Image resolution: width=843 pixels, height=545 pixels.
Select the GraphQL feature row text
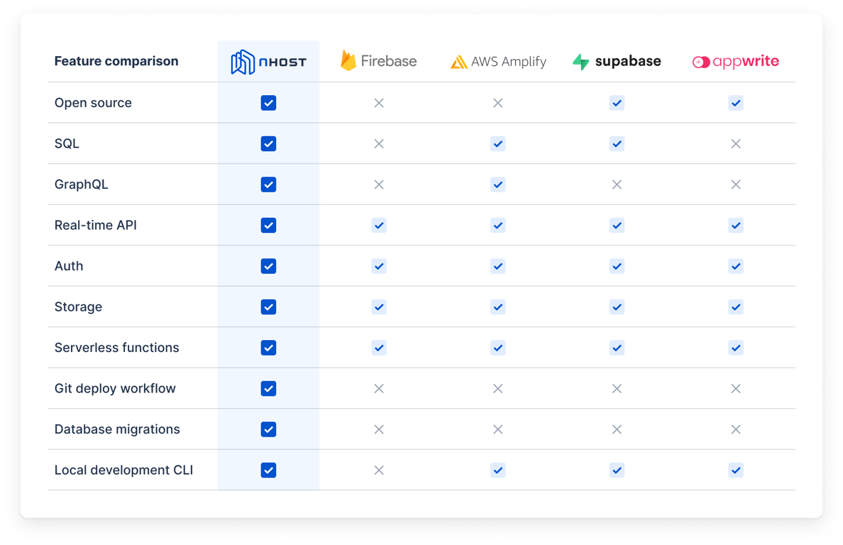coord(82,184)
